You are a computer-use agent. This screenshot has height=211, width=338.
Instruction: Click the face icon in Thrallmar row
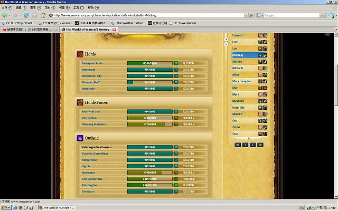point(176,191)
